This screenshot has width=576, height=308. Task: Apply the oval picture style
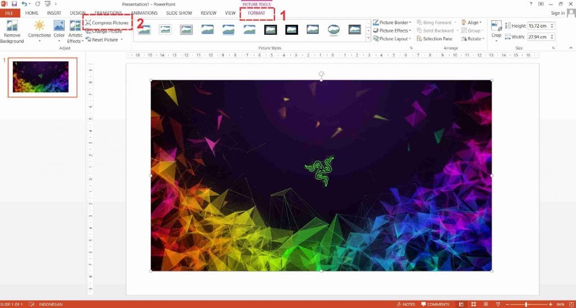point(334,29)
